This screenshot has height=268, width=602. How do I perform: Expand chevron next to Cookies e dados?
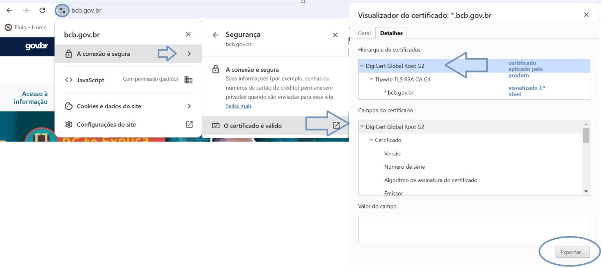coord(189,106)
